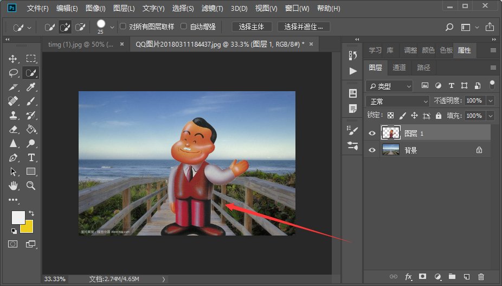Select the Type tool

(x=31, y=157)
